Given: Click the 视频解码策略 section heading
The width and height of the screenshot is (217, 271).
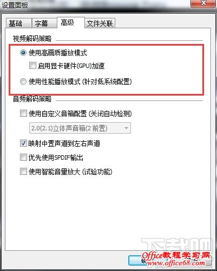Looking at the screenshot, I should point(32,39).
